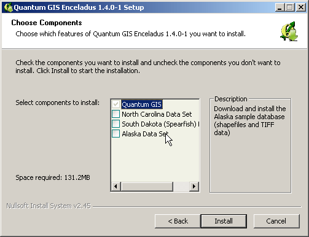Toggle the Quantum GIS checkbox
The image size is (309, 237).
click(115, 104)
